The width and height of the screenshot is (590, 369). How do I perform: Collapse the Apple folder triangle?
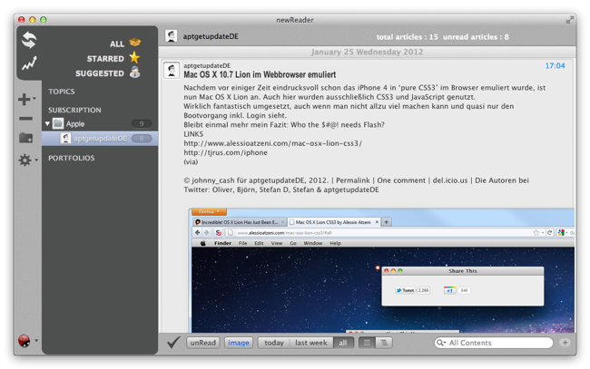point(47,123)
